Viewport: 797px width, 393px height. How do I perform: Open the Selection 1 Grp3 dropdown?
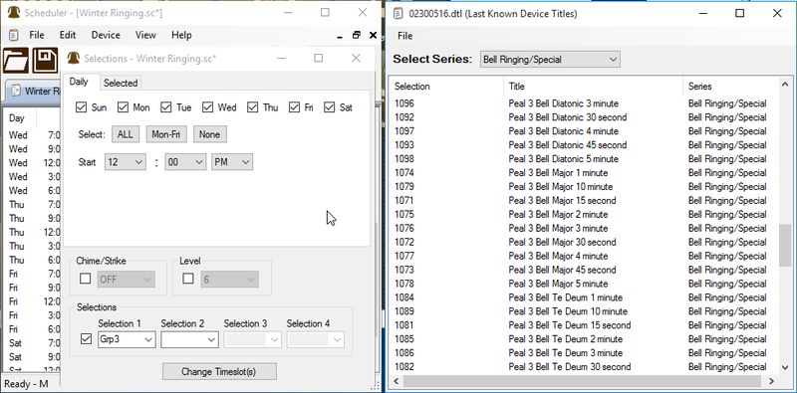point(127,339)
